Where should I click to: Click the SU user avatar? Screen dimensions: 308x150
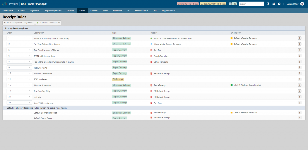point(302,4)
